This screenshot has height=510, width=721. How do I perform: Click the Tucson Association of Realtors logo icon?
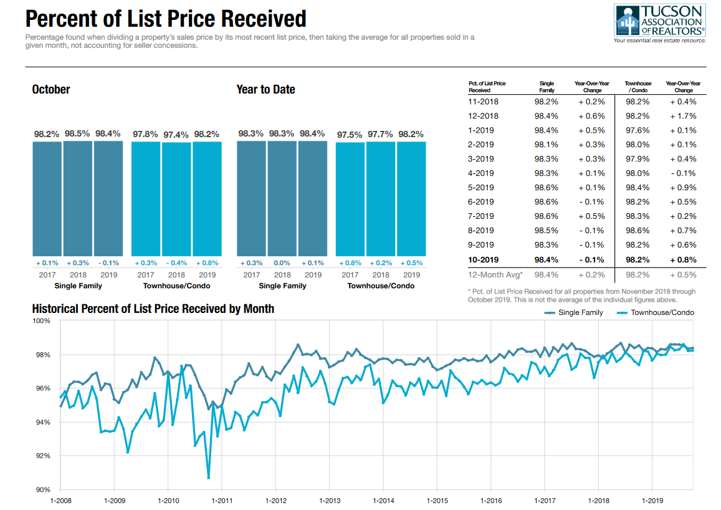click(x=628, y=20)
